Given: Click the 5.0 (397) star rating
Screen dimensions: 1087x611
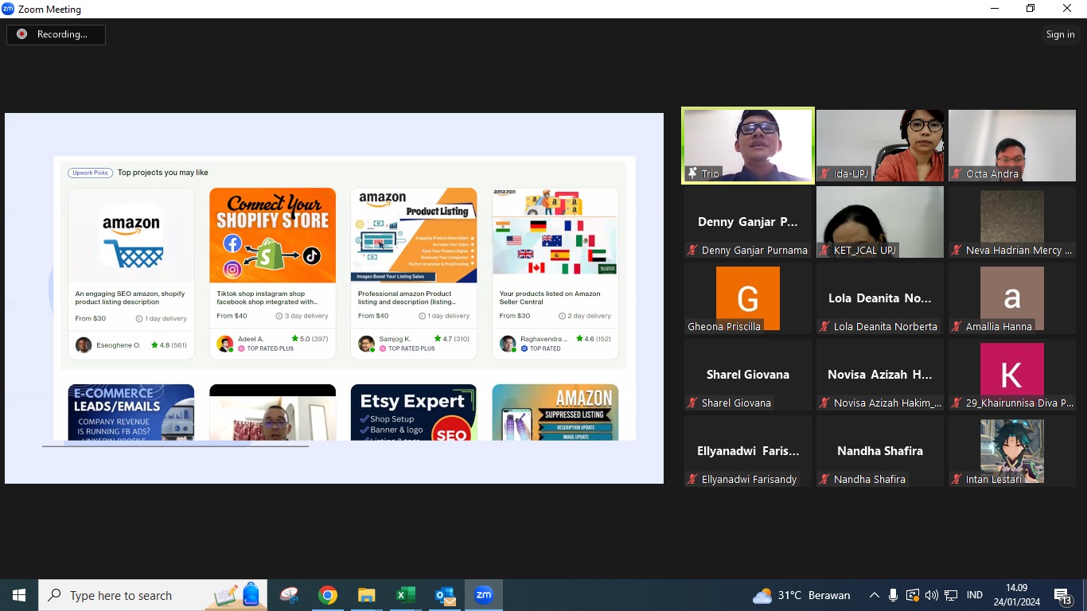Looking at the screenshot, I should tap(310, 339).
